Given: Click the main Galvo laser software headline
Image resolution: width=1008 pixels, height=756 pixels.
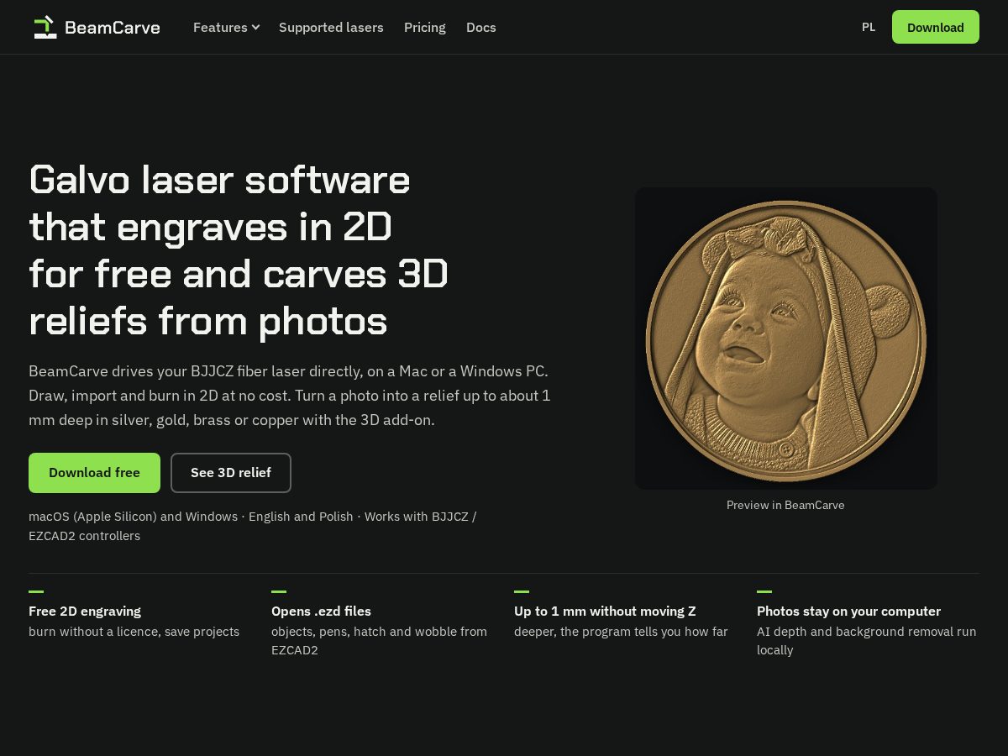Looking at the screenshot, I should [x=239, y=250].
